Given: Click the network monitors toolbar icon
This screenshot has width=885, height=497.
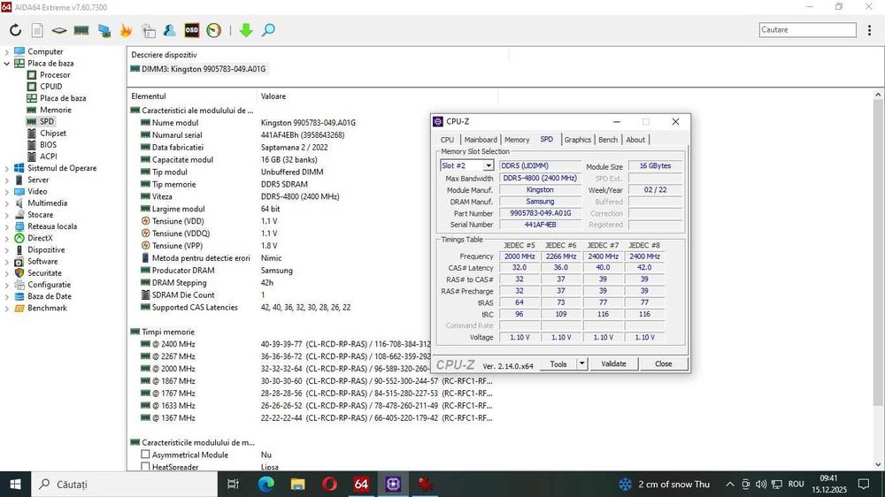Looking at the screenshot, I should coord(104,30).
